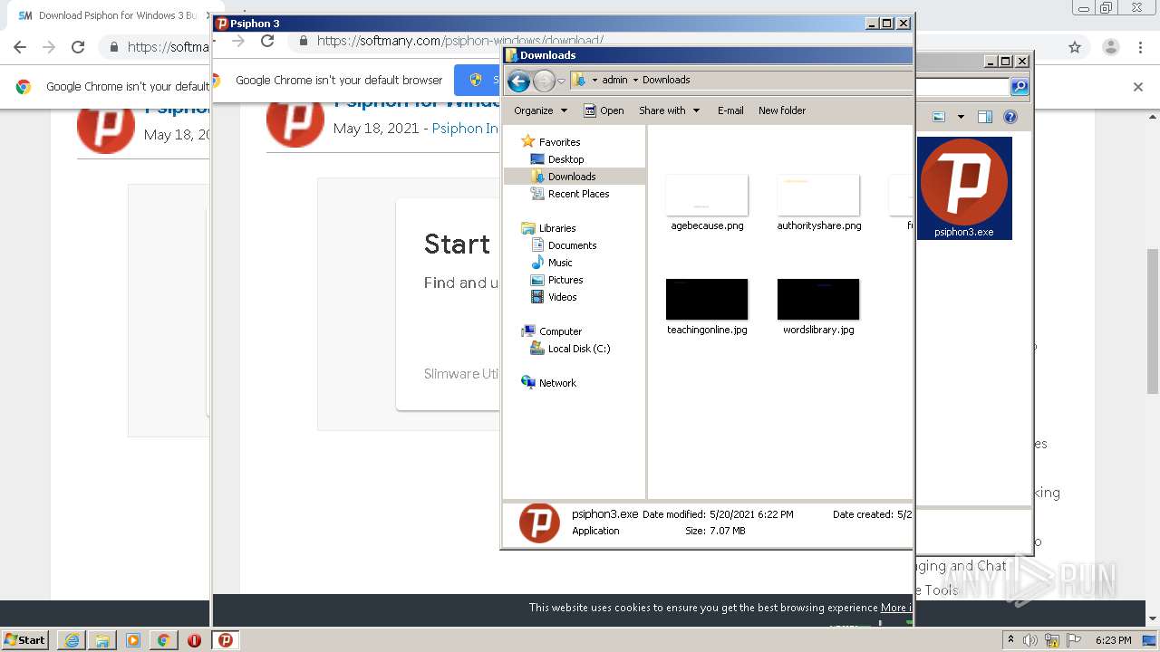Toggle the preview pane icon
Viewport: 1160px width, 652px height.
(985, 117)
